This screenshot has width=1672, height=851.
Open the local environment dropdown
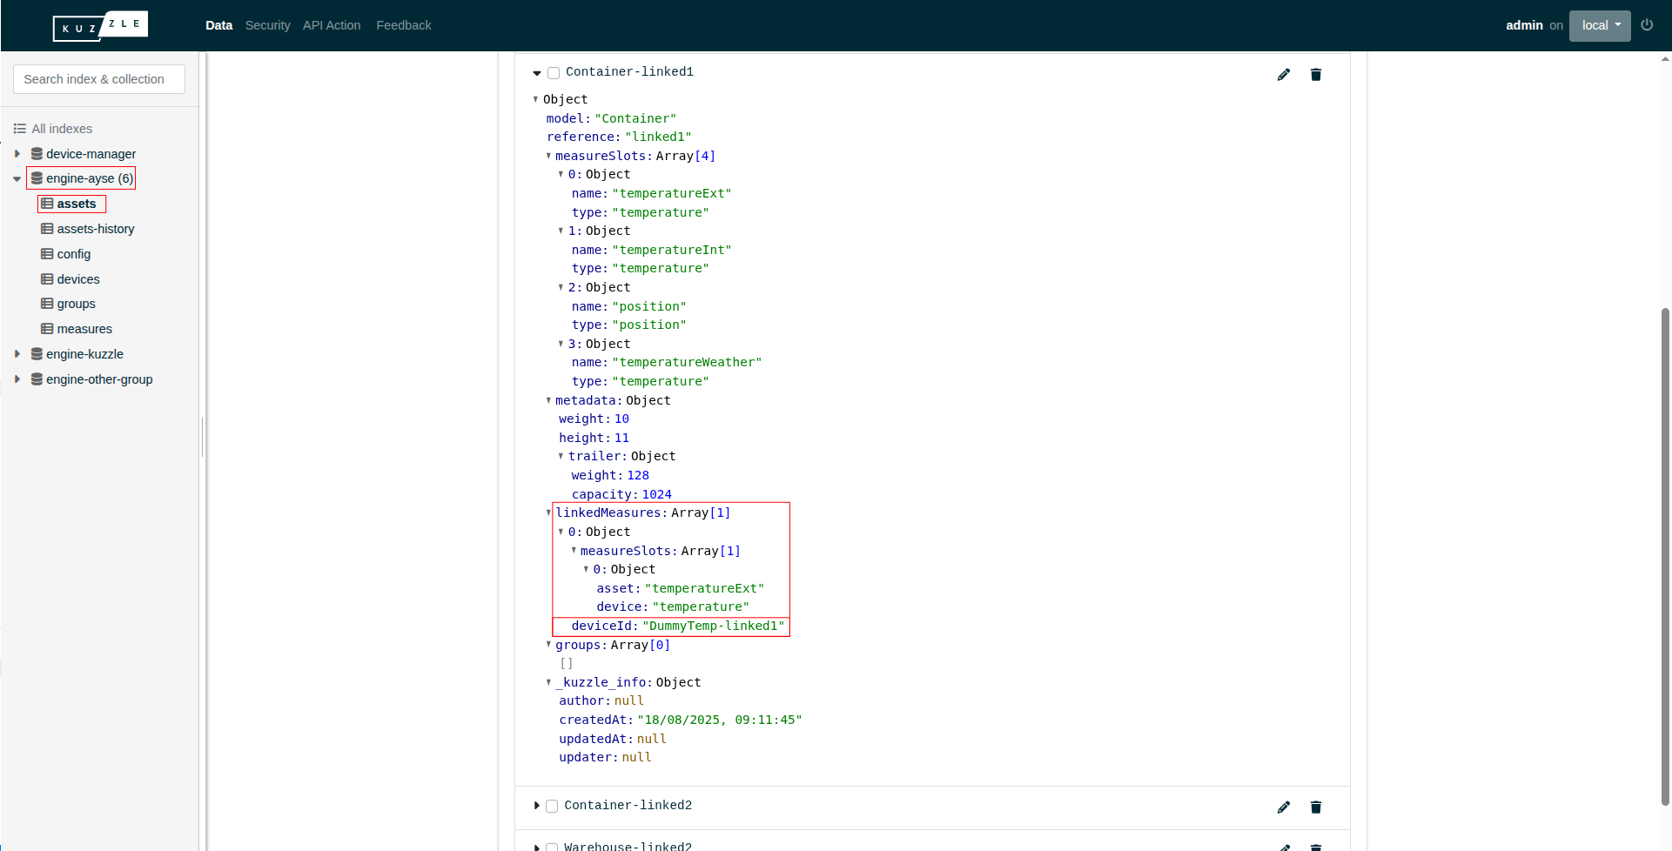[1599, 25]
